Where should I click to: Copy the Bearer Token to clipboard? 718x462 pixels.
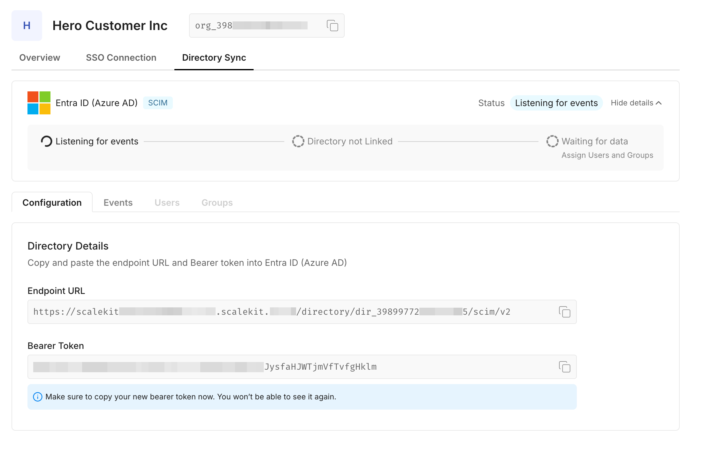[565, 367]
